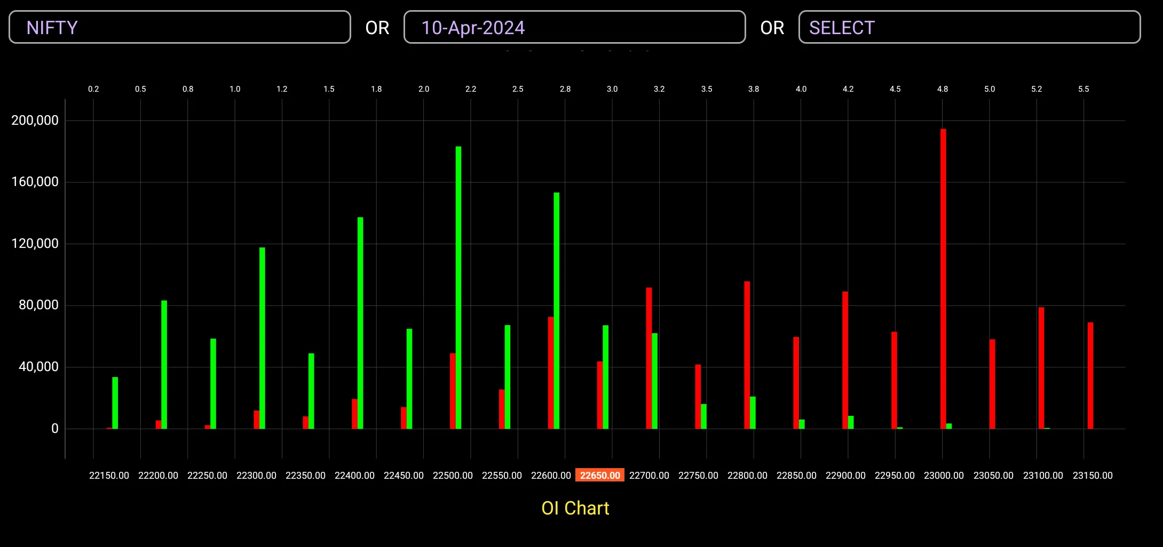Click the 0.2 top axis label
Viewport: 1163px width, 547px height.
(93, 89)
